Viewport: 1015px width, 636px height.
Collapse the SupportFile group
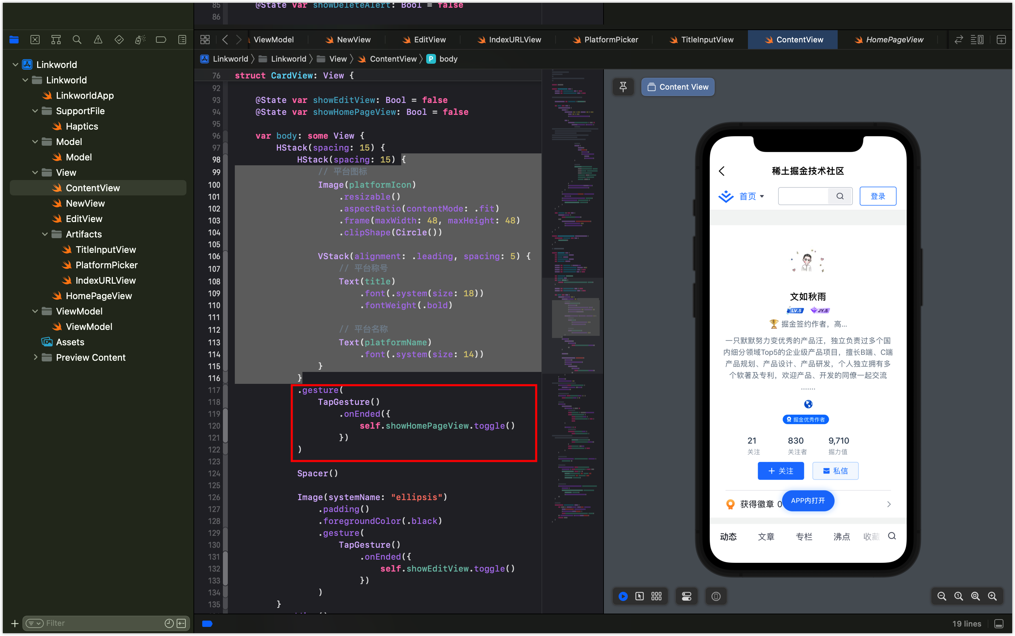[35, 111]
